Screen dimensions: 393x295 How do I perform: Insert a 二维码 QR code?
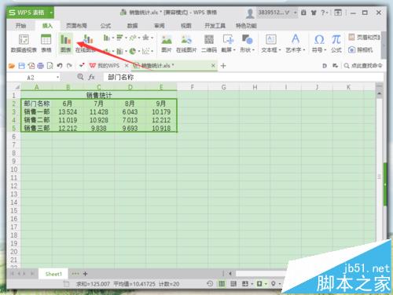[209, 43]
